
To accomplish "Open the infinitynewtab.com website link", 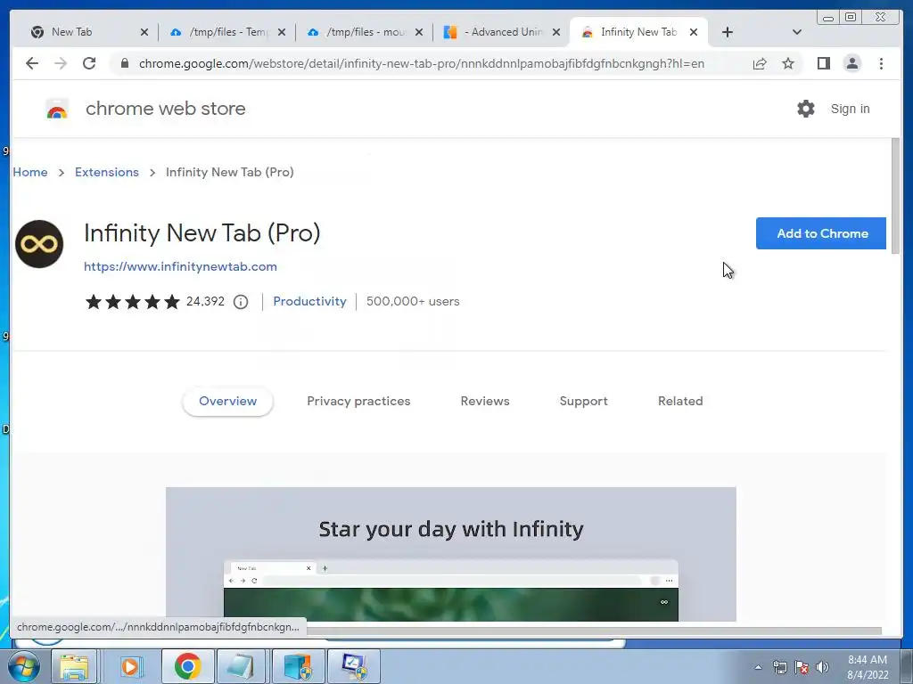I will 180,266.
